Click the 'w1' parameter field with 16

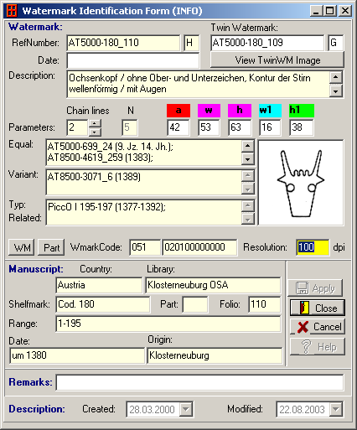point(270,127)
